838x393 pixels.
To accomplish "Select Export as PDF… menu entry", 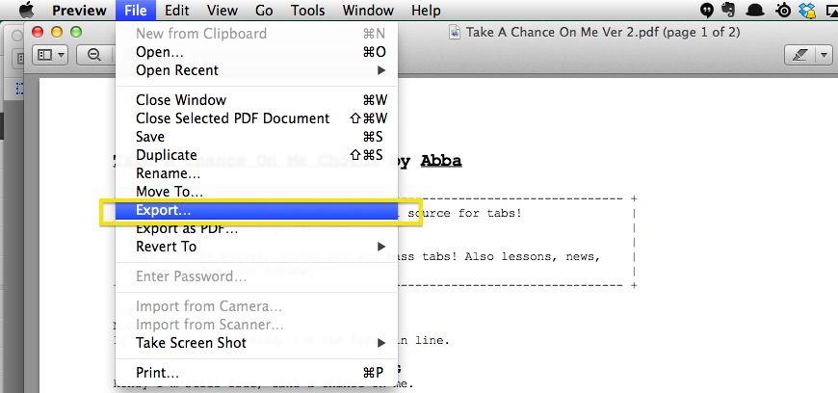I will click(187, 228).
